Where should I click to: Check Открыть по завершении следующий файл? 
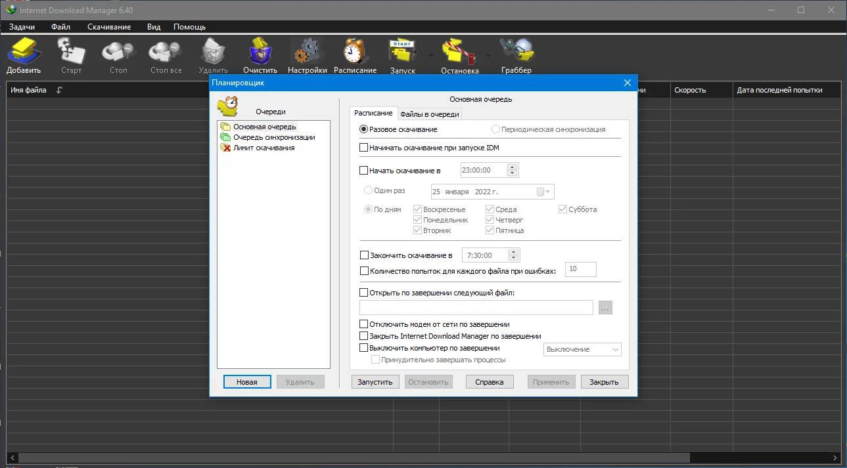[x=364, y=293]
